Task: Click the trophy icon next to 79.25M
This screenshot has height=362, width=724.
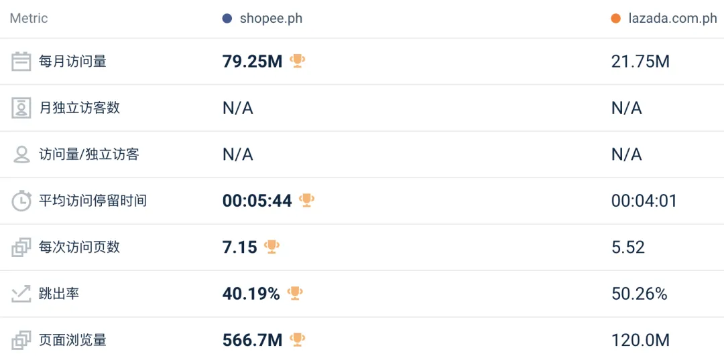Action: click(x=297, y=61)
